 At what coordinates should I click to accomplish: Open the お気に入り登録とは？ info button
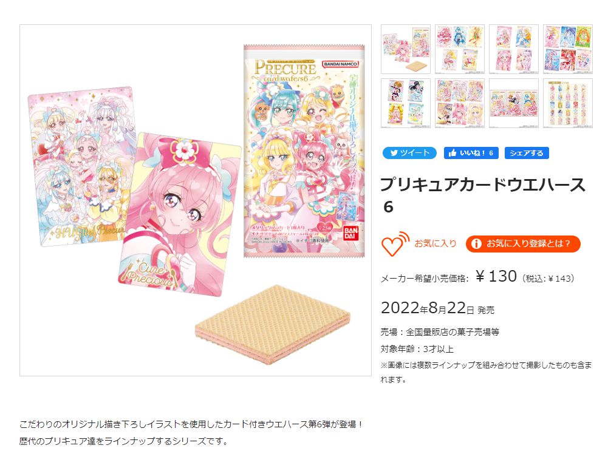click(x=523, y=244)
